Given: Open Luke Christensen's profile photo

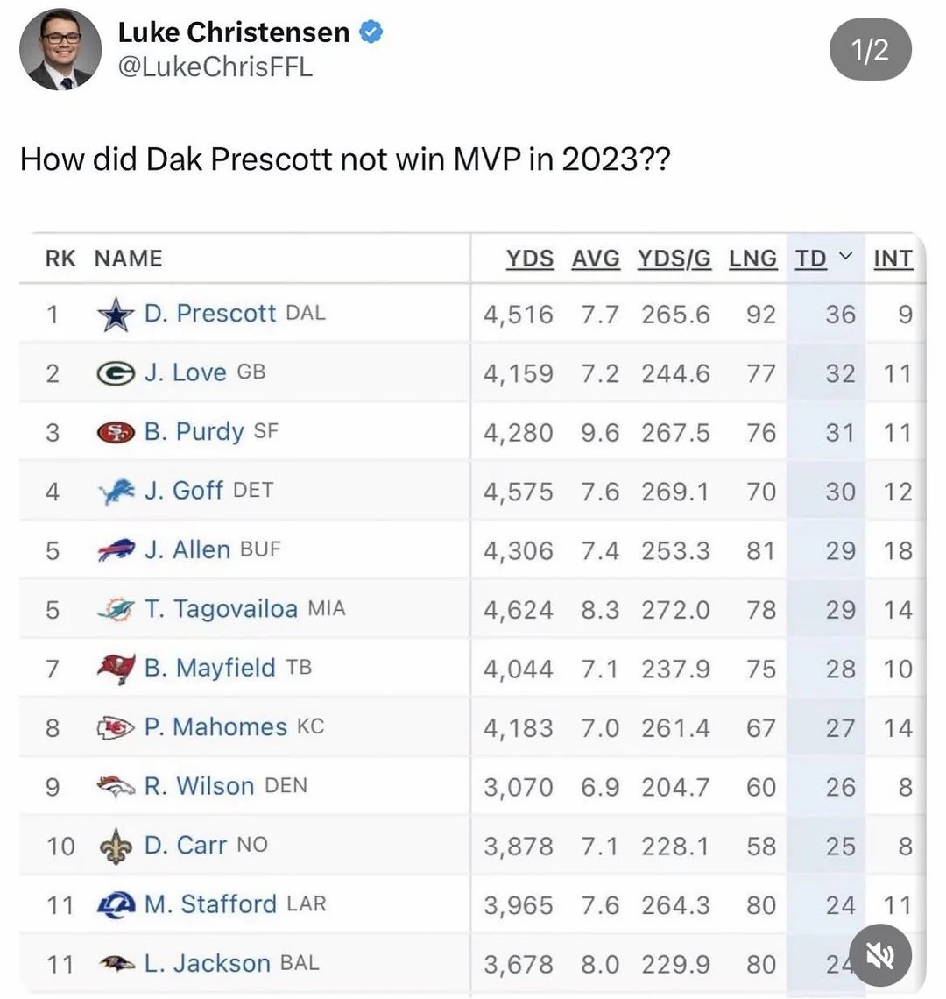Looking at the screenshot, I should [x=60, y=49].
